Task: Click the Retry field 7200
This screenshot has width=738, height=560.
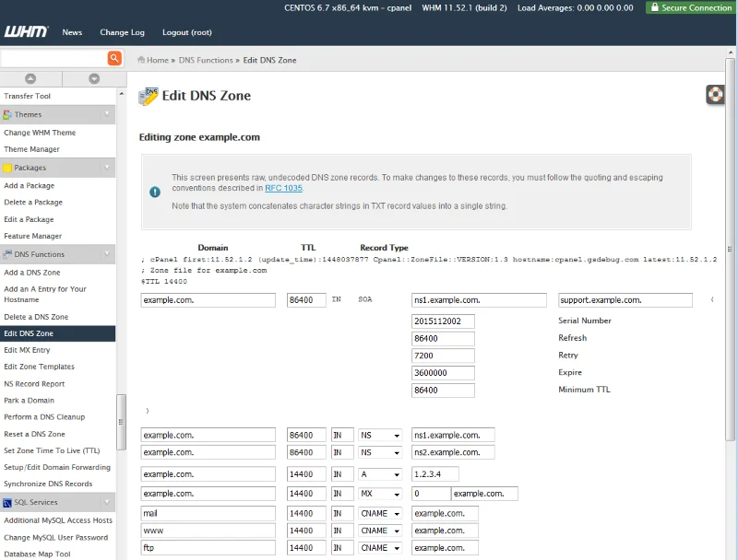Action: (443, 356)
